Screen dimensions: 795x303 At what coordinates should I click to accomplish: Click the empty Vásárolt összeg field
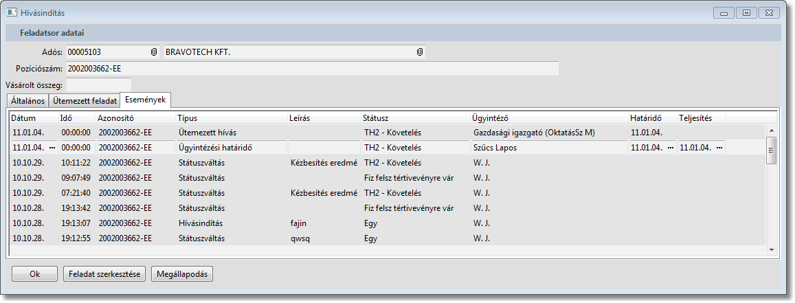pos(99,85)
